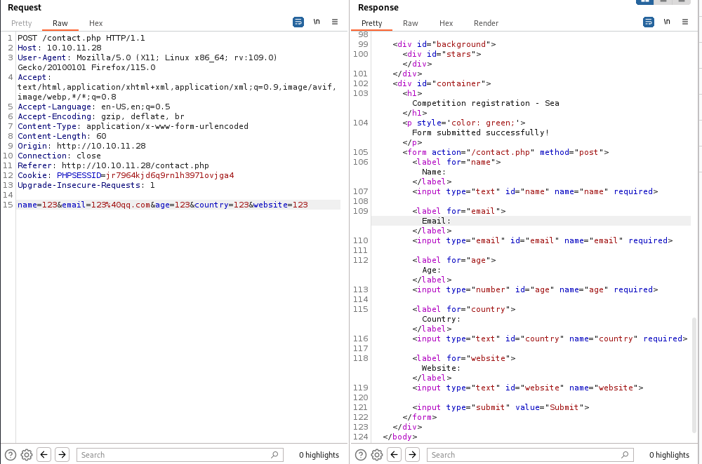Select the Response Pretty tab

click(371, 23)
